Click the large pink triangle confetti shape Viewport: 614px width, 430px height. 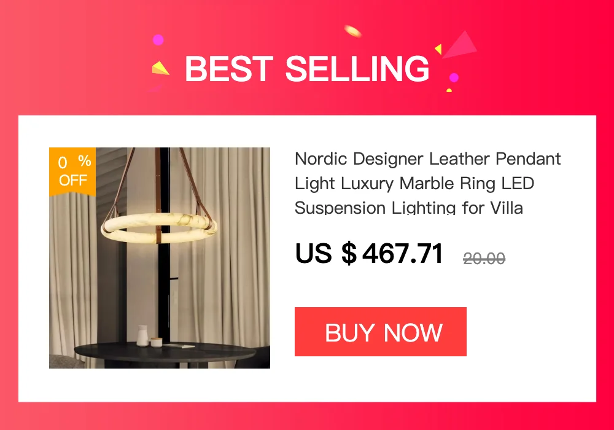point(461,44)
